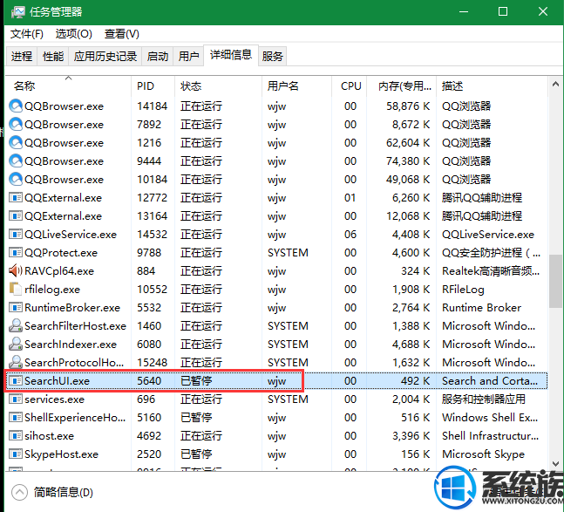Click the RAVCpl64.exe speaker icon
The height and width of the screenshot is (512, 564).
[x=16, y=270]
